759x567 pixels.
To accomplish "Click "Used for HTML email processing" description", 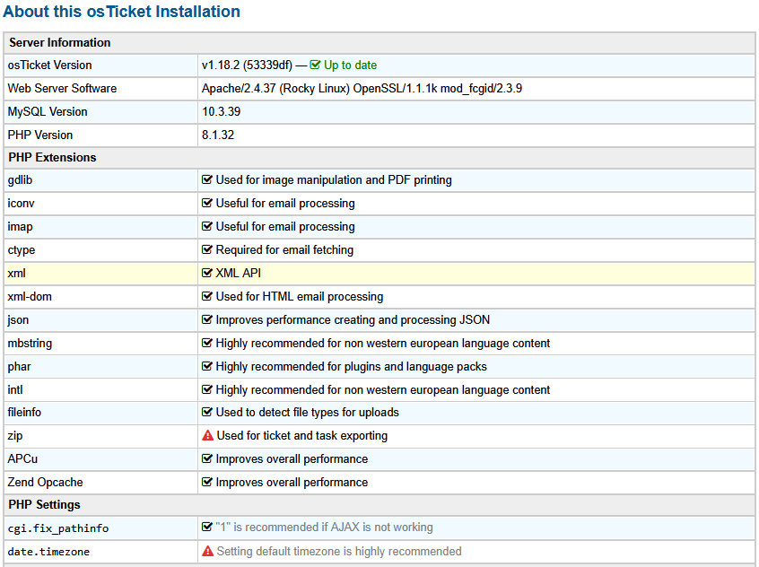I will click(x=299, y=296).
